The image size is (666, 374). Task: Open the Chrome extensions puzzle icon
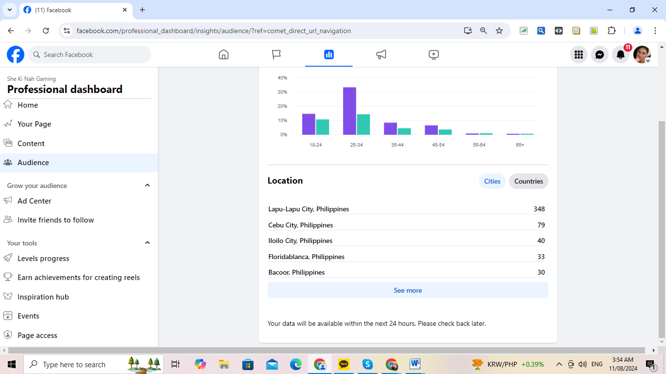[x=611, y=31]
